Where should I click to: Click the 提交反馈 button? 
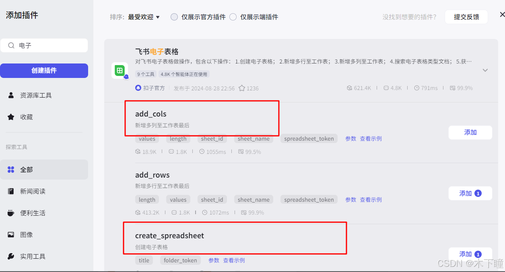(x=466, y=17)
